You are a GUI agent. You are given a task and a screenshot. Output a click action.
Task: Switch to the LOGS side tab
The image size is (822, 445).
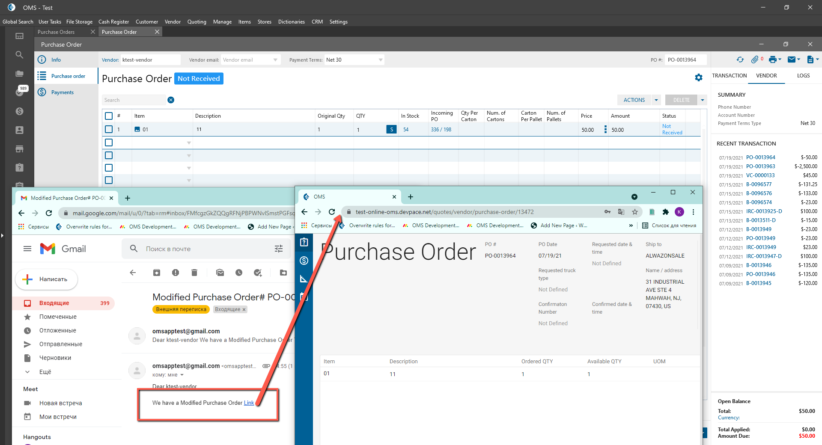[803, 76]
